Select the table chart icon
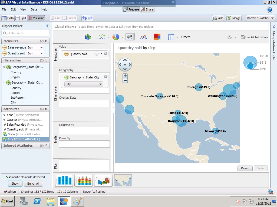 [171, 37]
